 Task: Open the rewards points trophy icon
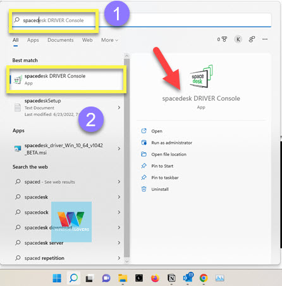click(222, 39)
